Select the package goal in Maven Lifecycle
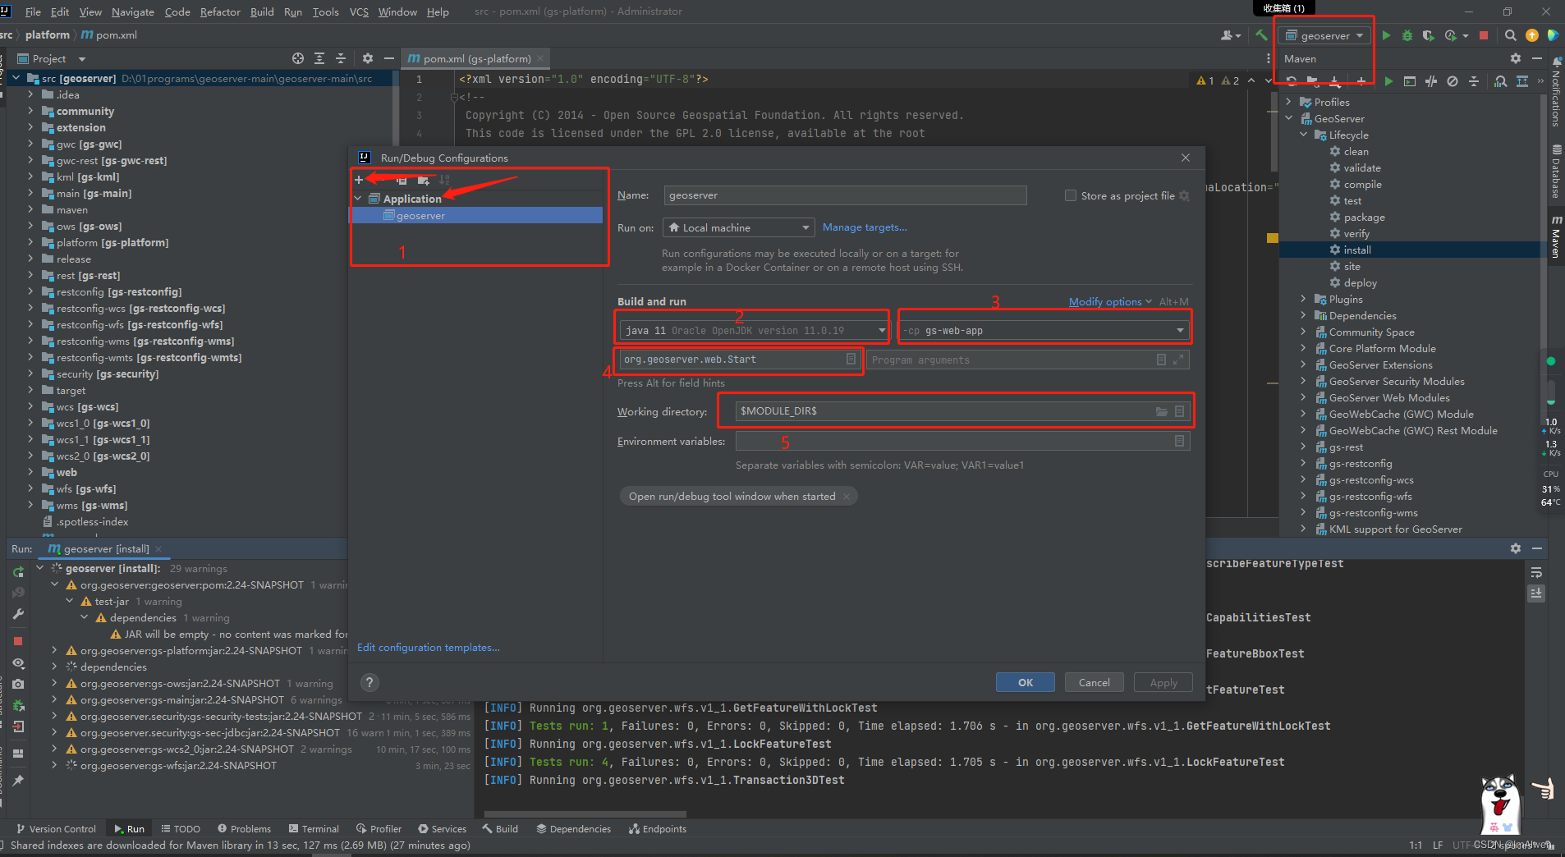Viewport: 1565px width, 857px height. pos(1364,217)
